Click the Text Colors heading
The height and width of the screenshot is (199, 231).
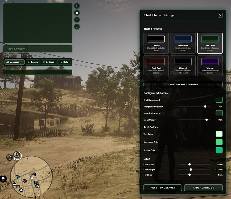pyautogui.click(x=150, y=127)
